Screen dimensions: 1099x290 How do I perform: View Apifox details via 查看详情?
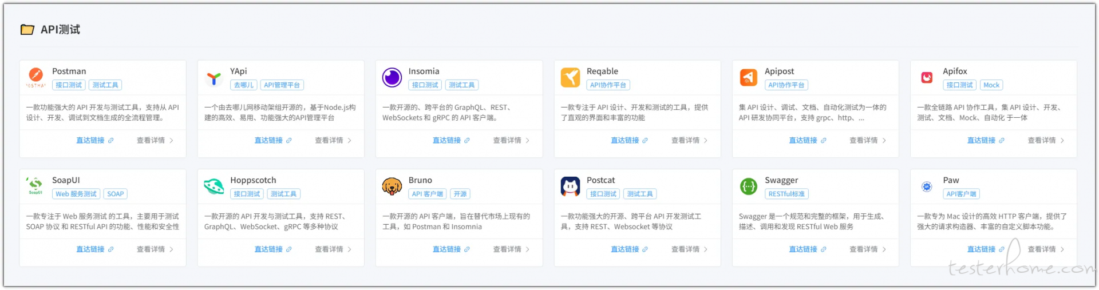point(1046,140)
